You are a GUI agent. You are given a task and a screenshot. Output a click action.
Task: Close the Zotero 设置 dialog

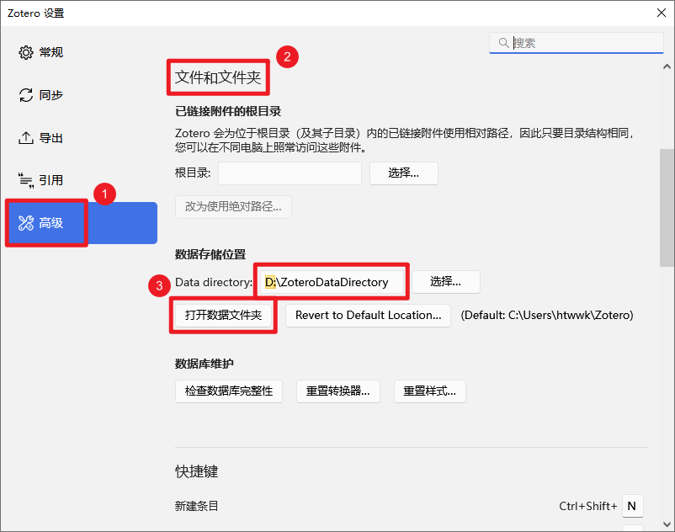(660, 13)
